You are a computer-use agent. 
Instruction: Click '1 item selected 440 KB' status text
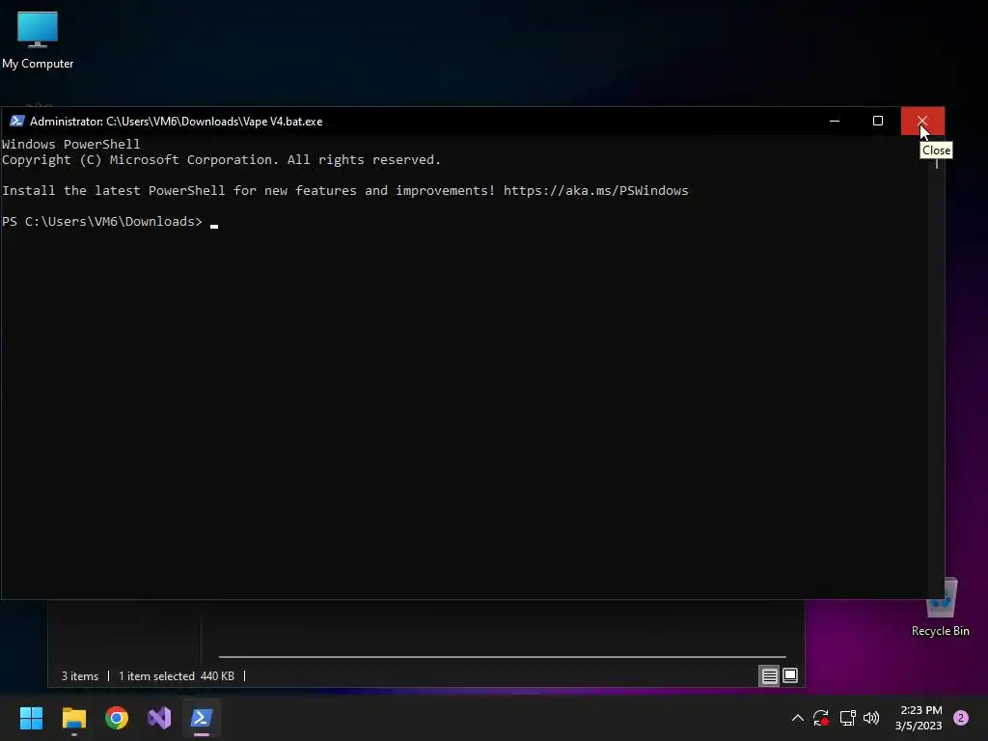[x=177, y=676]
